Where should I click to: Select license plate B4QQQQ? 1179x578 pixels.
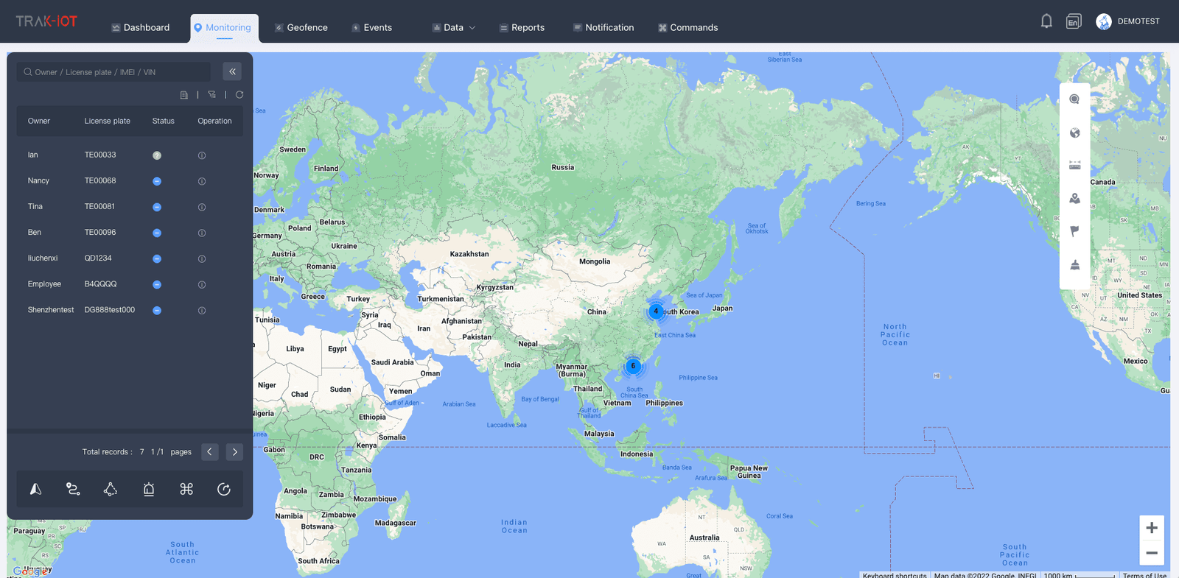[x=100, y=284]
